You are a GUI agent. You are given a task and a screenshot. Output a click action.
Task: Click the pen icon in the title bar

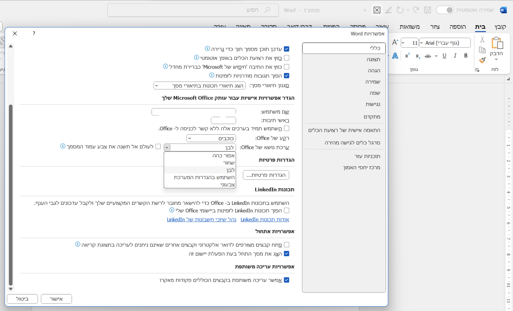tap(389, 10)
